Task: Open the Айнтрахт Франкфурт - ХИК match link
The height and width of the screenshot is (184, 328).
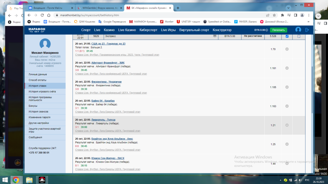Action: point(108,63)
